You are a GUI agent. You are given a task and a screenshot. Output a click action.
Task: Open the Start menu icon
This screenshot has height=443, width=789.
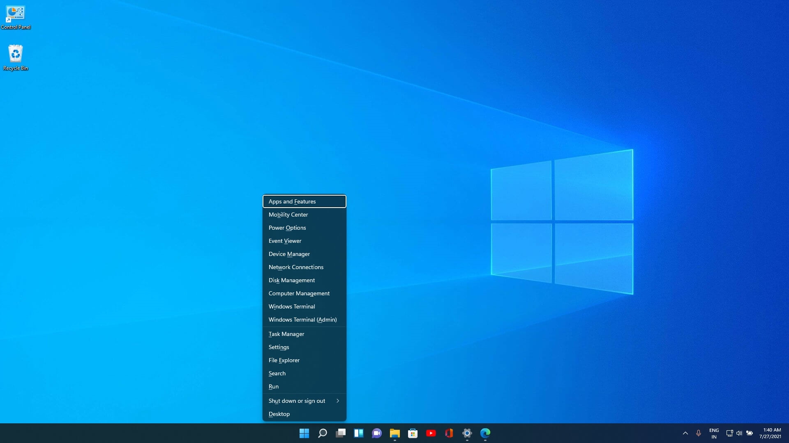pyautogui.click(x=304, y=433)
